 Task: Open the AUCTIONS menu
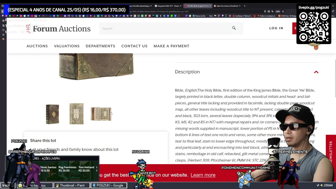37,46
